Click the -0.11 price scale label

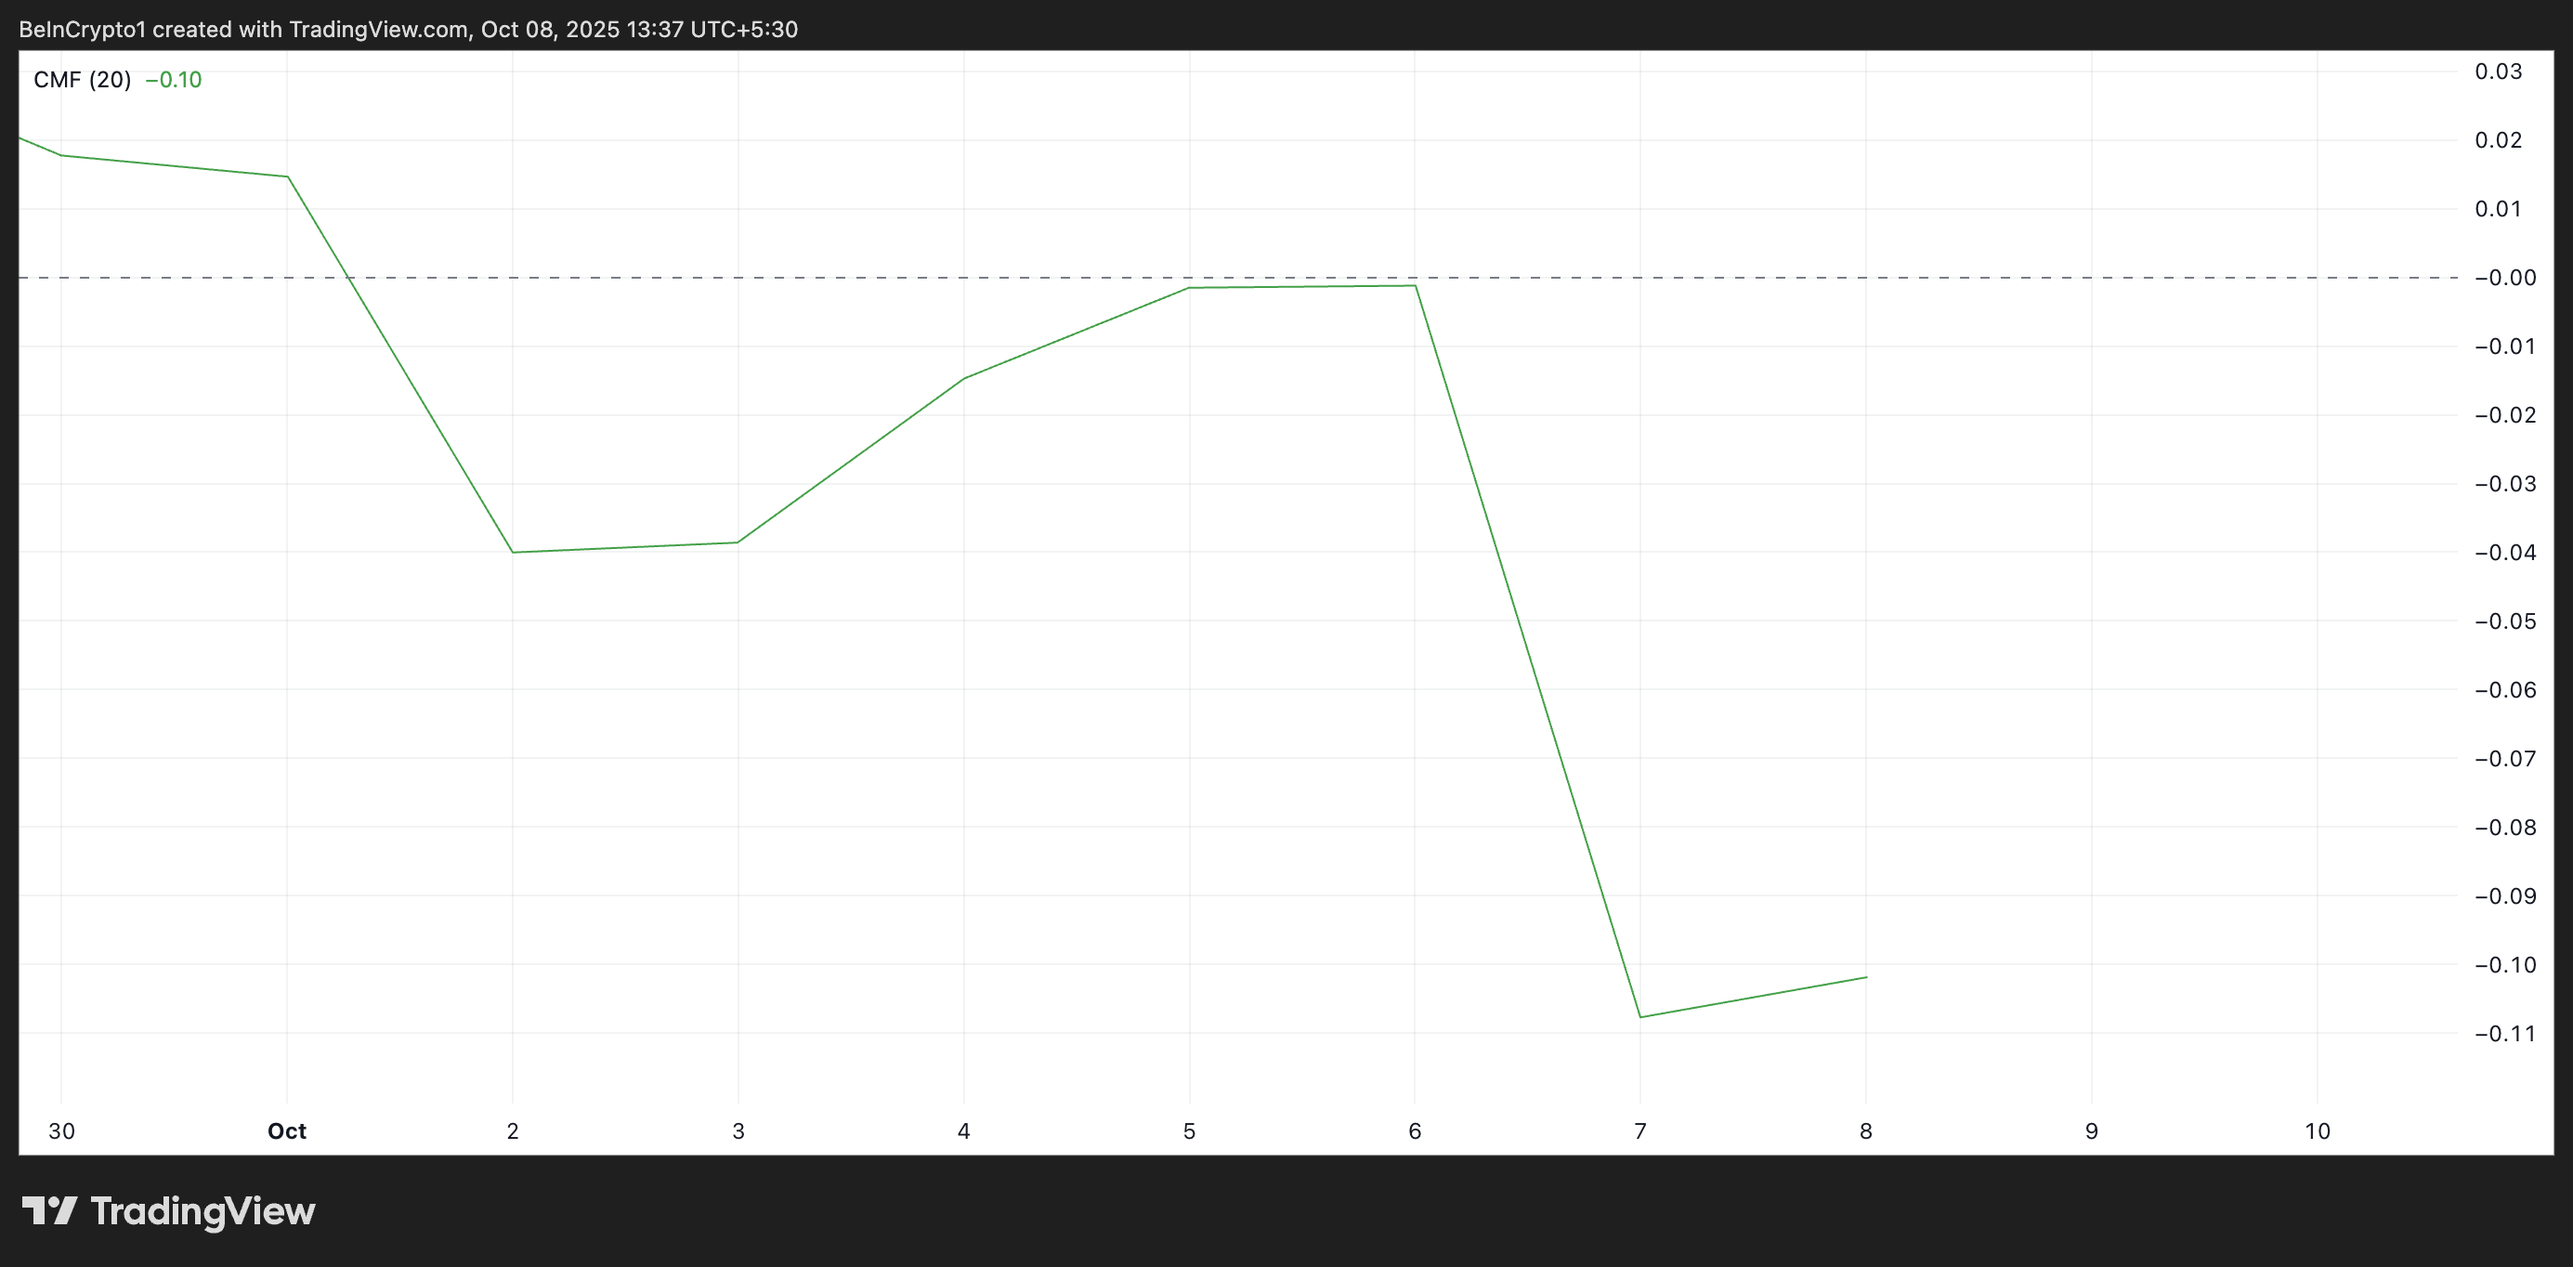[2504, 1033]
